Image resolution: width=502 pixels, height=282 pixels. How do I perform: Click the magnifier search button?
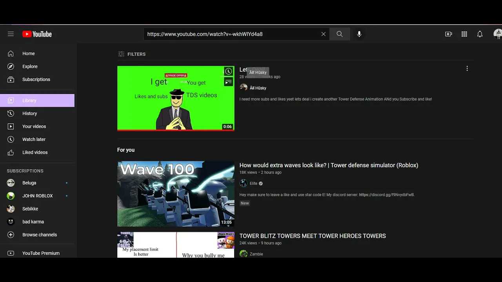tap(340, 34)
